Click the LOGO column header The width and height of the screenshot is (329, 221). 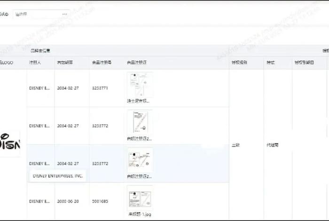[7, 63]
